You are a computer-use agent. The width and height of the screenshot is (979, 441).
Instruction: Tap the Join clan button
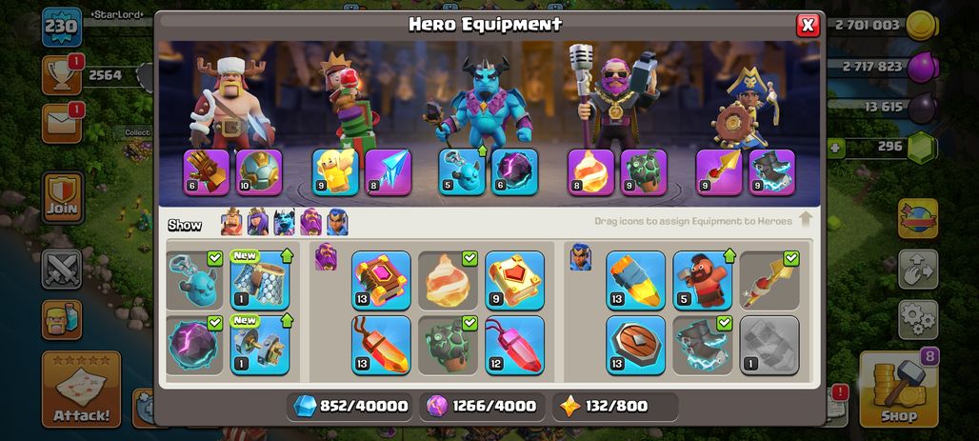pos(63,197)
